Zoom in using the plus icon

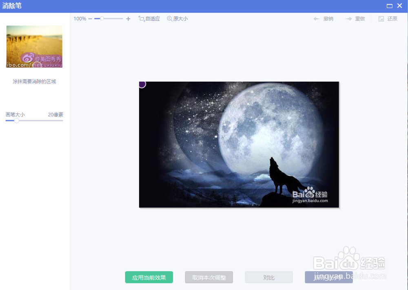(128, 18)
